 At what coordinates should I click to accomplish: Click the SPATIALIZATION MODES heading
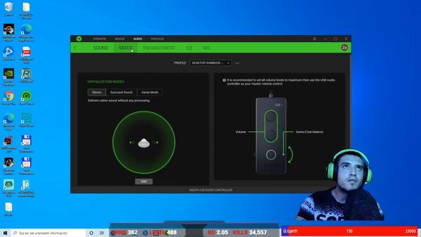click(x=105, y=82)
